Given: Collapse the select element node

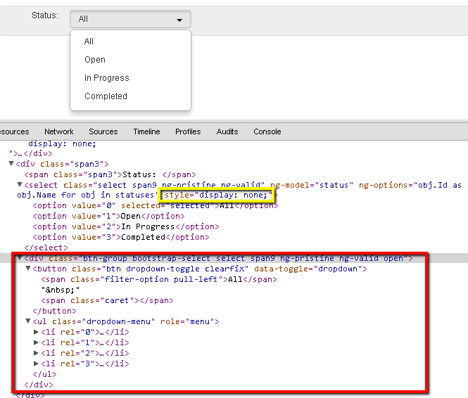Looking at the screenshot, I should click(20, 184).
